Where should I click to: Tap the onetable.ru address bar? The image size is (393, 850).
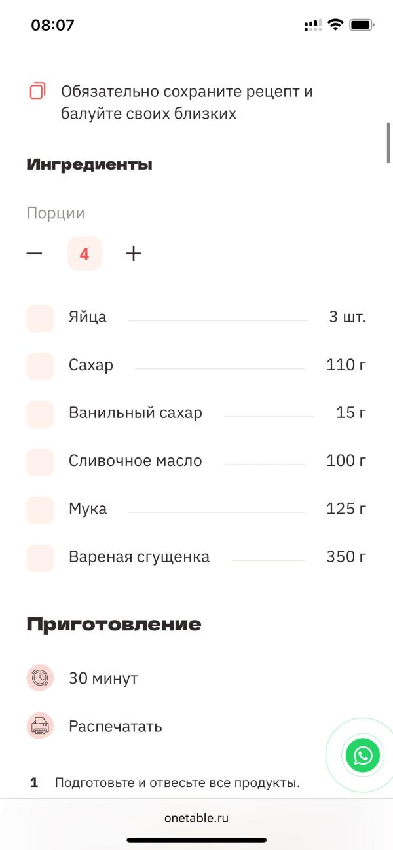coord(196,818)
